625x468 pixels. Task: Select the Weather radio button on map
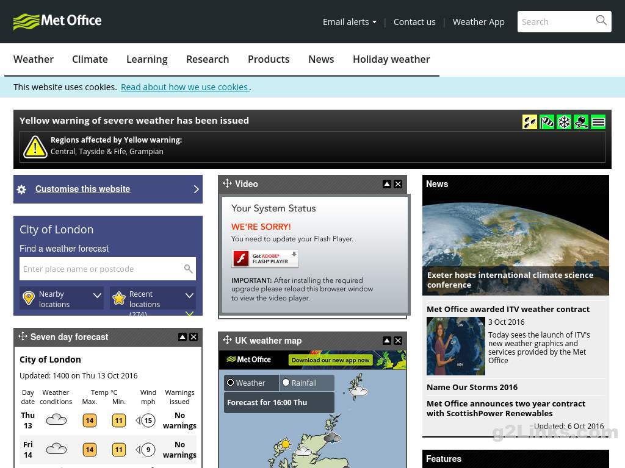(x=230, y=383)
